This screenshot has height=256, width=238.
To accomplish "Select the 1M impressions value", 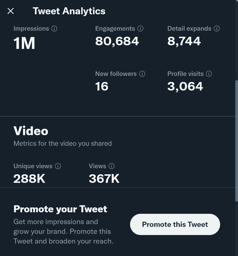I will pyautogui.click(x=24, y=43).
